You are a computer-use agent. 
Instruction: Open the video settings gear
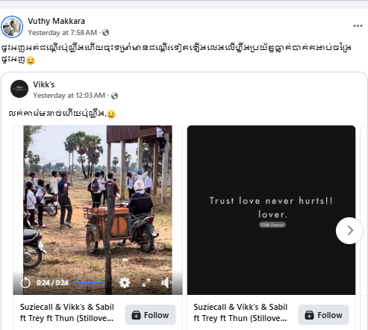click(125, 283)
